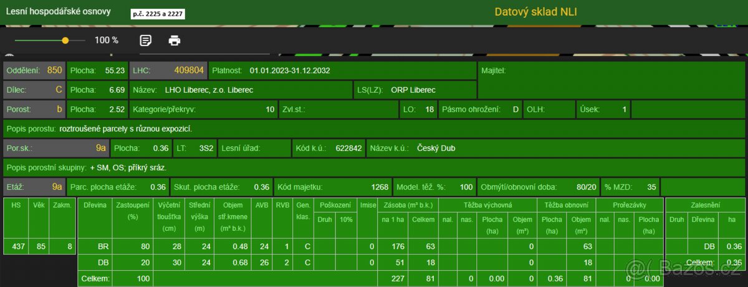Click the Dílec C field
748x287 pixels.
(34, 90)
